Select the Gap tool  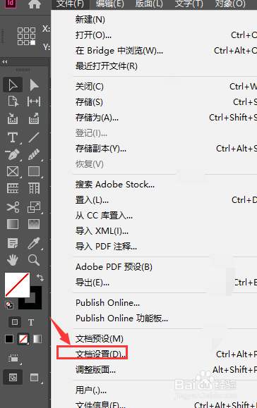[34, 101]
